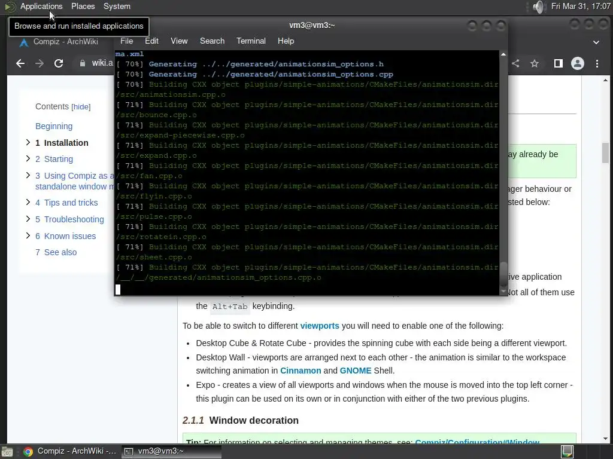The width and height of the screenshot is (613, 459).
Task: Click the MATE logo icon in top panel
Action: [10, 7]
